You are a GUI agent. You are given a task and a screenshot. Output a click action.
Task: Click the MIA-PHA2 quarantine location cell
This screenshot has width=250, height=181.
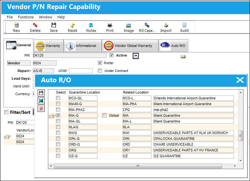83,110
